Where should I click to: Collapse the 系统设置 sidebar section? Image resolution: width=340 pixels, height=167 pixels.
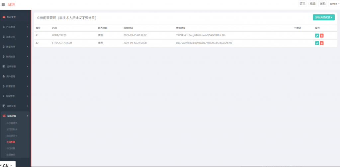[15, 116]
